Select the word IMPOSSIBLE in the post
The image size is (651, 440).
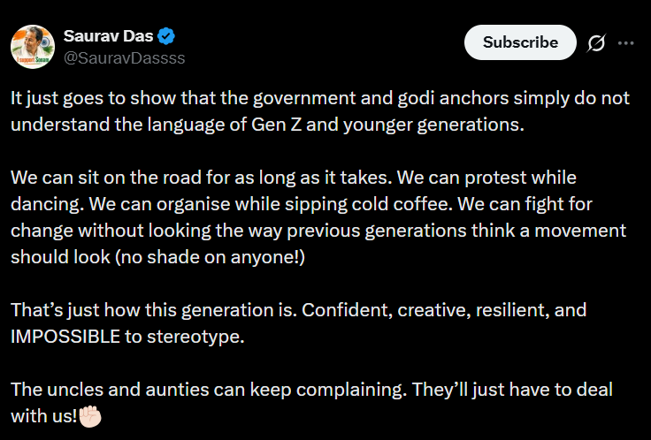(x=65, y=337)
